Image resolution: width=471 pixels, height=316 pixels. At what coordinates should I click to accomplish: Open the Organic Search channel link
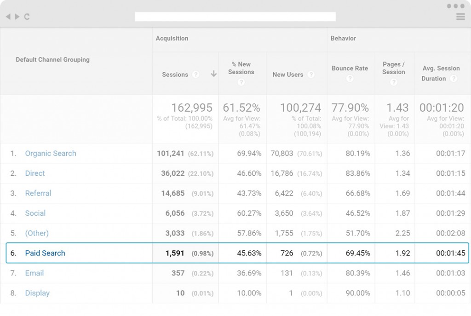[51, 154]
